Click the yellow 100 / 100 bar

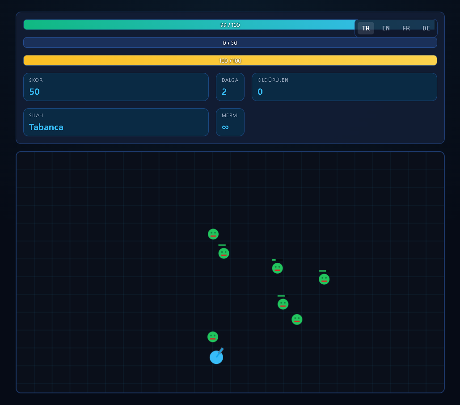(230, 60)
